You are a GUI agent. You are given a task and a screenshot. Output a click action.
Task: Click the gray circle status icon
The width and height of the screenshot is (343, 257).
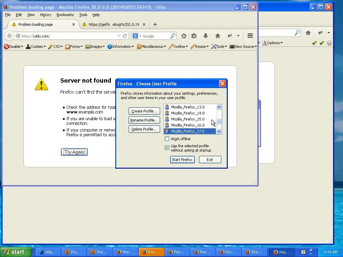[x=329, y=43]
